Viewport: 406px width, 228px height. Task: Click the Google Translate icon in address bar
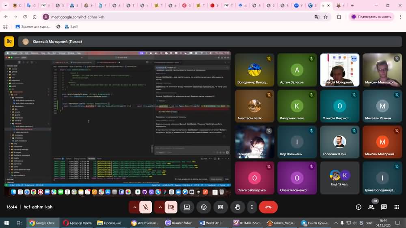tap(317, 17)
